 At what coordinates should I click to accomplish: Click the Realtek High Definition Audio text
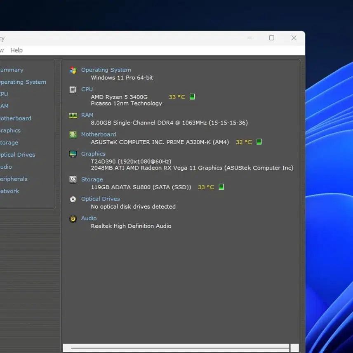coord(131,226)
